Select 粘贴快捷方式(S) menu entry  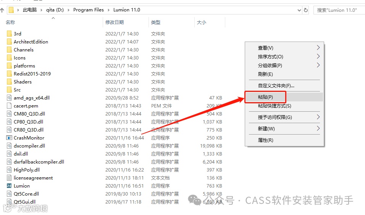click(275, 106)
